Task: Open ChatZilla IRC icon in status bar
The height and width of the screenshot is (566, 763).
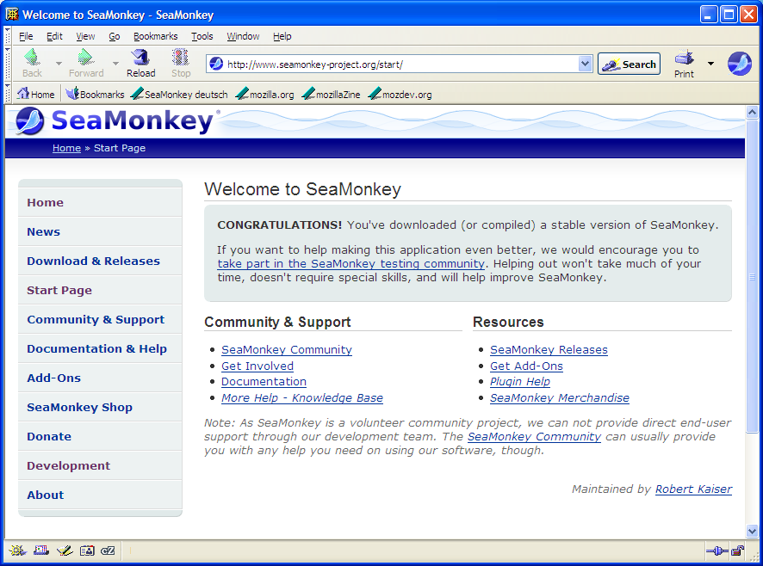Action: 109,551
